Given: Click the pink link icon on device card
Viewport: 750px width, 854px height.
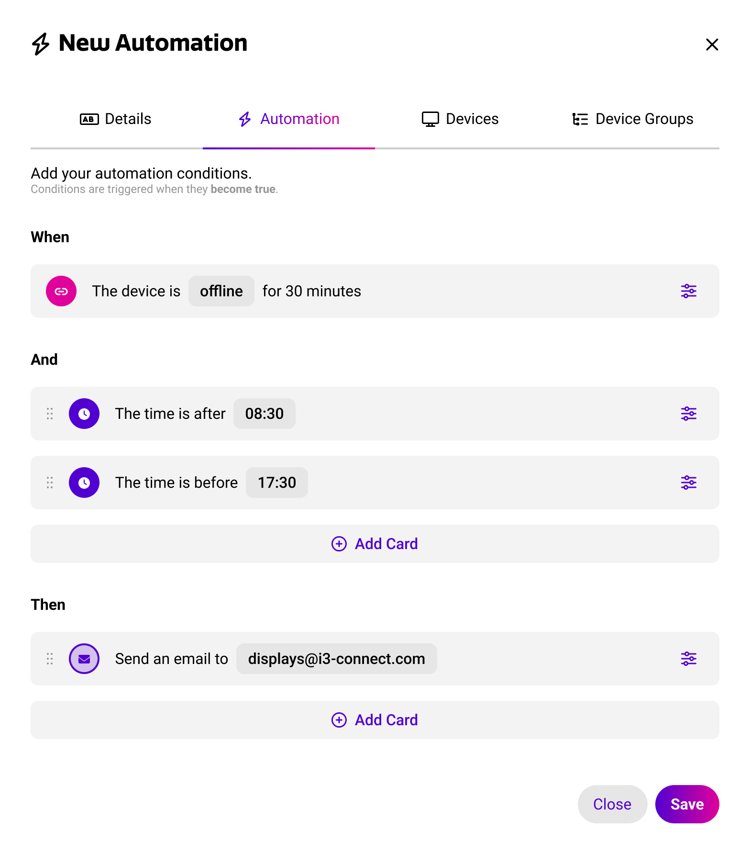Looking at the screenshot, I should pos(61,291).
